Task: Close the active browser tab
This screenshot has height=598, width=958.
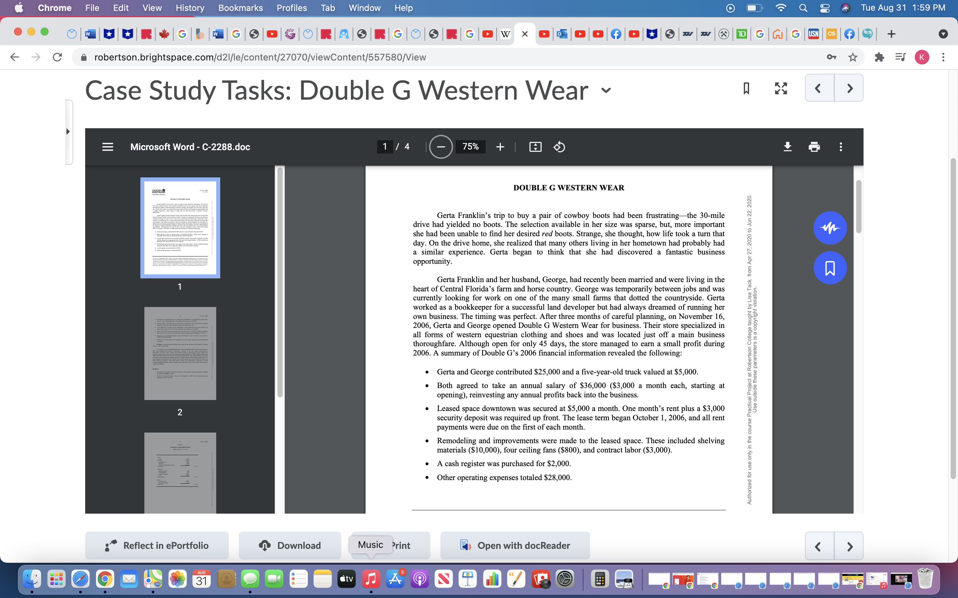Action: (x=525, y=34)
